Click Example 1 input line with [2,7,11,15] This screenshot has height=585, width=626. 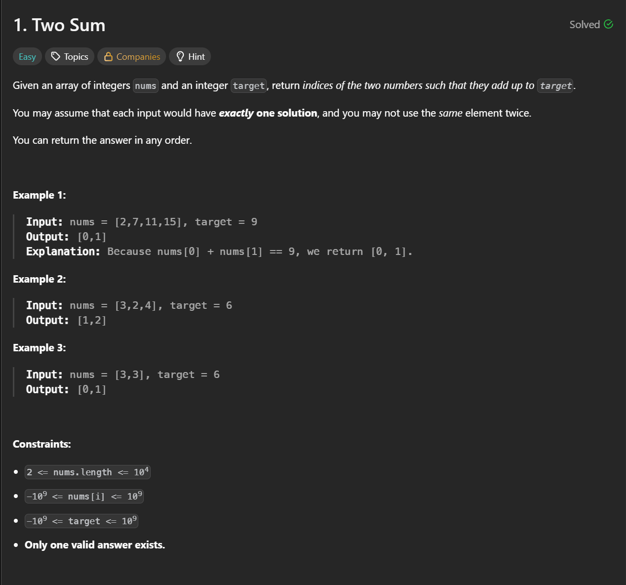[x=142, y=222]
